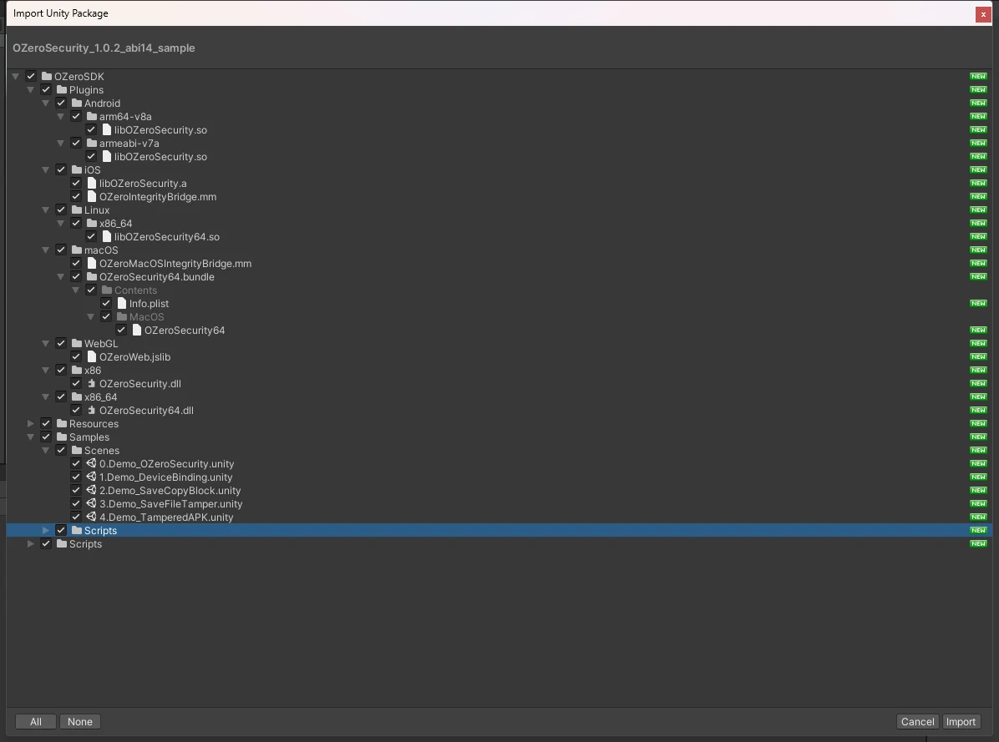This screenshot has width=999, height=742.
Task: Select all package items with All
Action: tap(36, 722)
